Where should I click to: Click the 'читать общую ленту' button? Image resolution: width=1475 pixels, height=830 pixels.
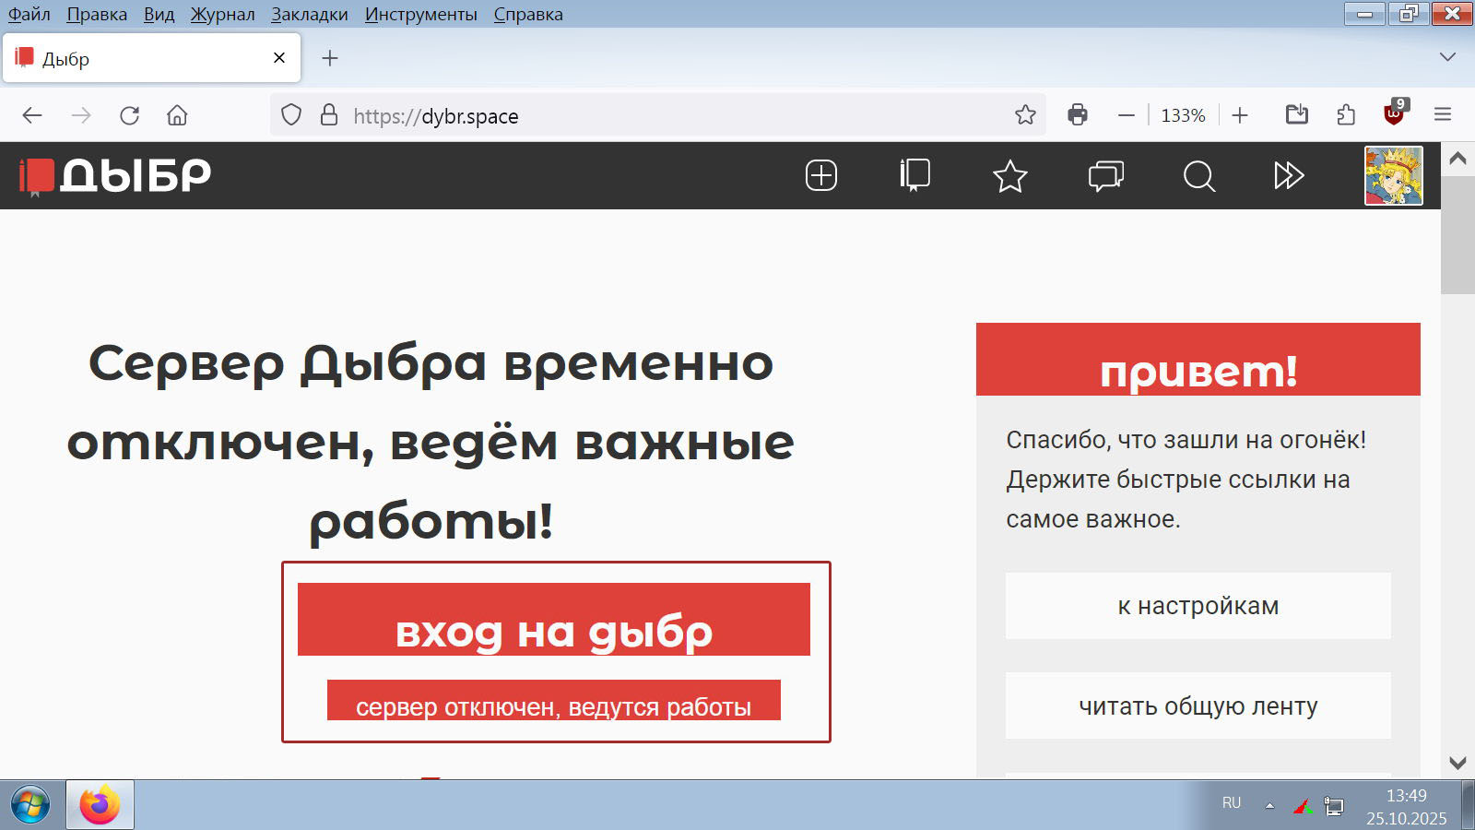pyautogui.click(x=1198, y=705)
